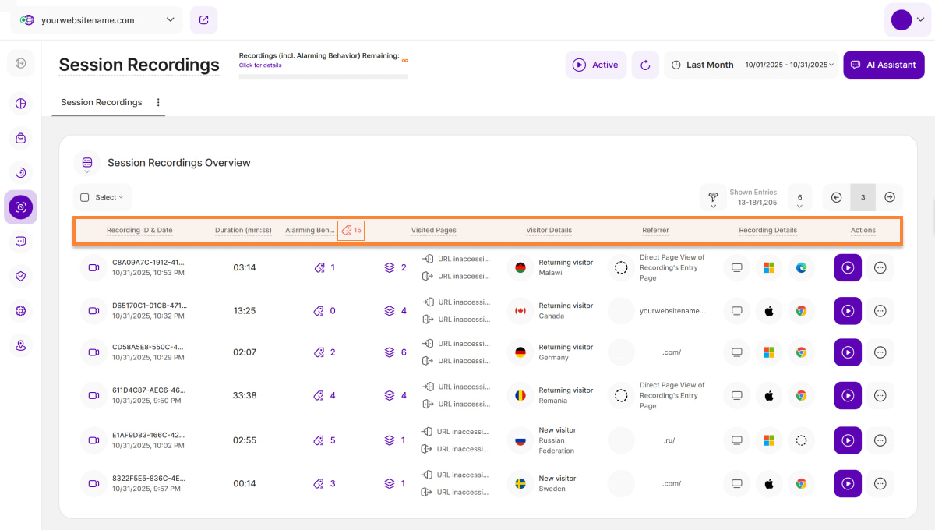Toggle the Active recording status button
The width and height of the screenshot is (935, 530).
point(596,65)
